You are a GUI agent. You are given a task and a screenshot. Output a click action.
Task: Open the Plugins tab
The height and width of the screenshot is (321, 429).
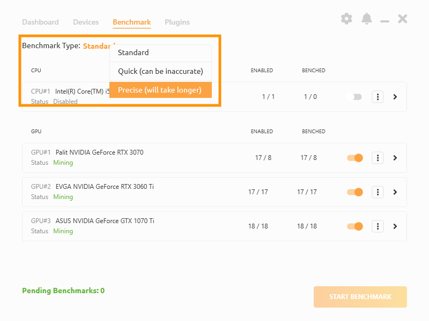177,22
